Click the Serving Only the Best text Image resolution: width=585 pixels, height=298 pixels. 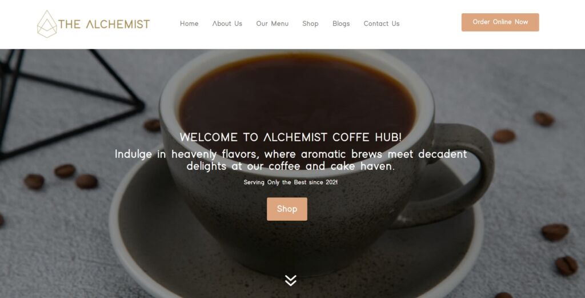click(x=291, y=182)
